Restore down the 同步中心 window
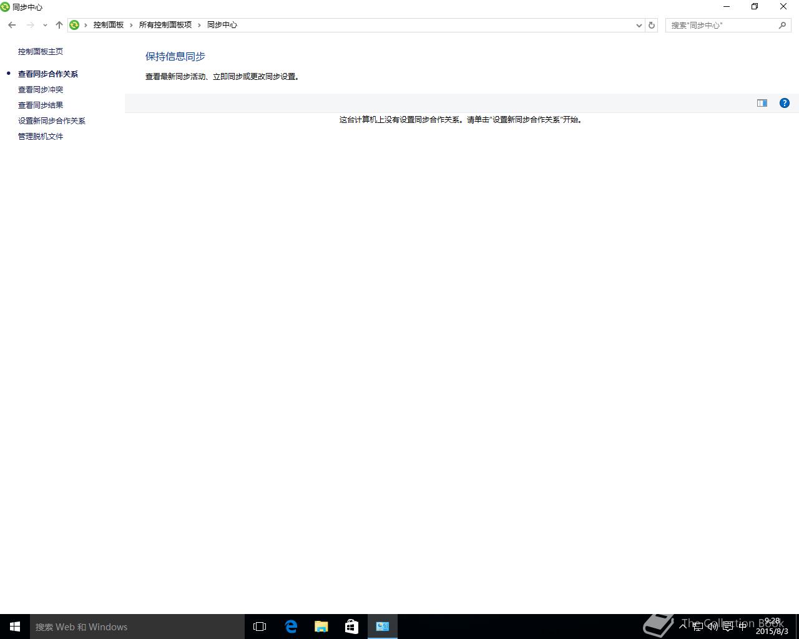The height and width of the screenshot is (639, 799). (x=755, y=7)
